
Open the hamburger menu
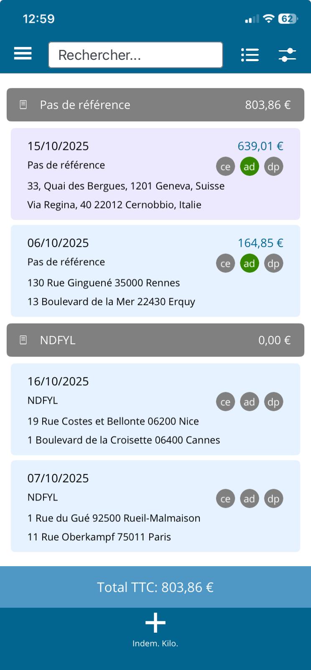(x=23, y=54)
